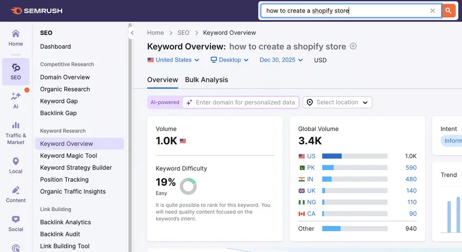
Task: Open Backlink Audit
Action: [60, 235]
